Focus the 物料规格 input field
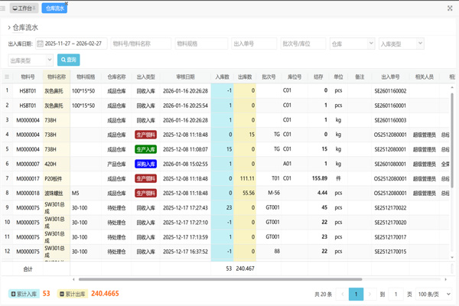Viewport: 459px width, 306px height. point(201,44)
